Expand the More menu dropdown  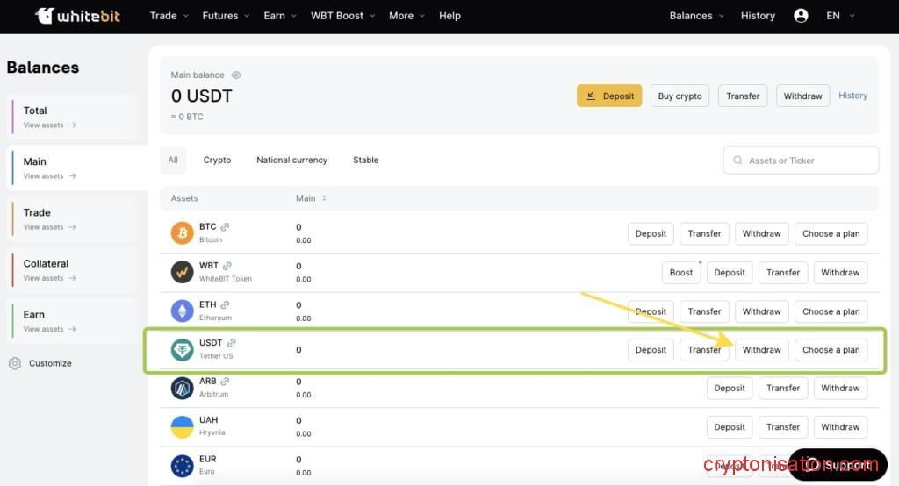tap(406, 16)
